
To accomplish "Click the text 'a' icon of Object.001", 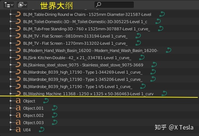I will click(x=18, y=108).
